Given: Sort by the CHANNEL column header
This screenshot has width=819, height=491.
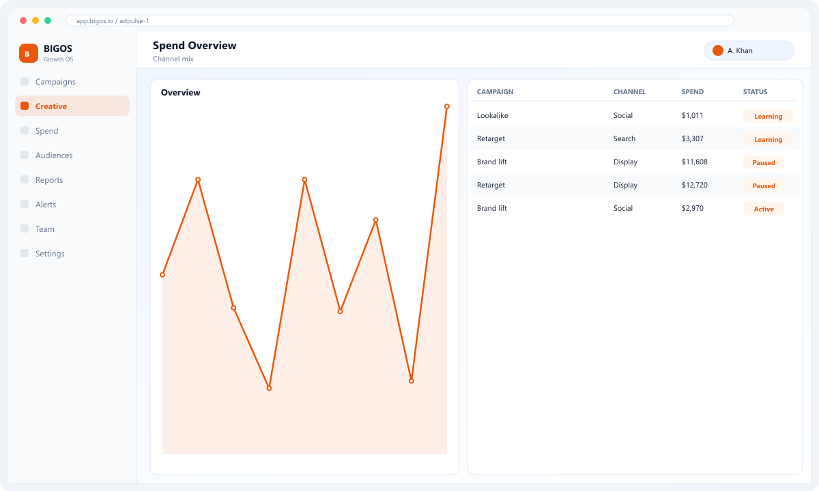Looking at the screenshot, I should [x=629, y=92].
